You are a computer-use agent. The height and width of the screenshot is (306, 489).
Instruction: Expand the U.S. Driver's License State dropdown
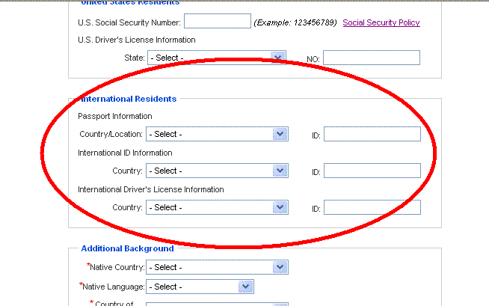[x=217, y=58]
